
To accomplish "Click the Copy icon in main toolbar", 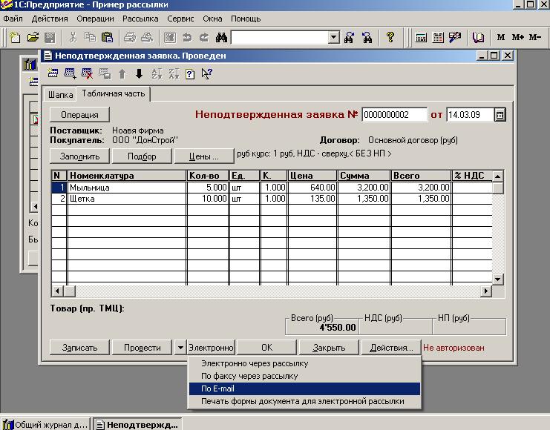I will click(90, 37).
